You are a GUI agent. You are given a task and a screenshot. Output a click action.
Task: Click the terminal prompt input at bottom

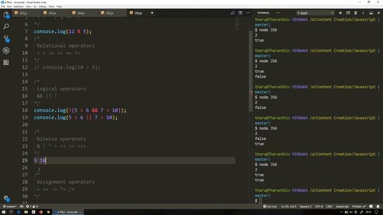coord(260,201)
